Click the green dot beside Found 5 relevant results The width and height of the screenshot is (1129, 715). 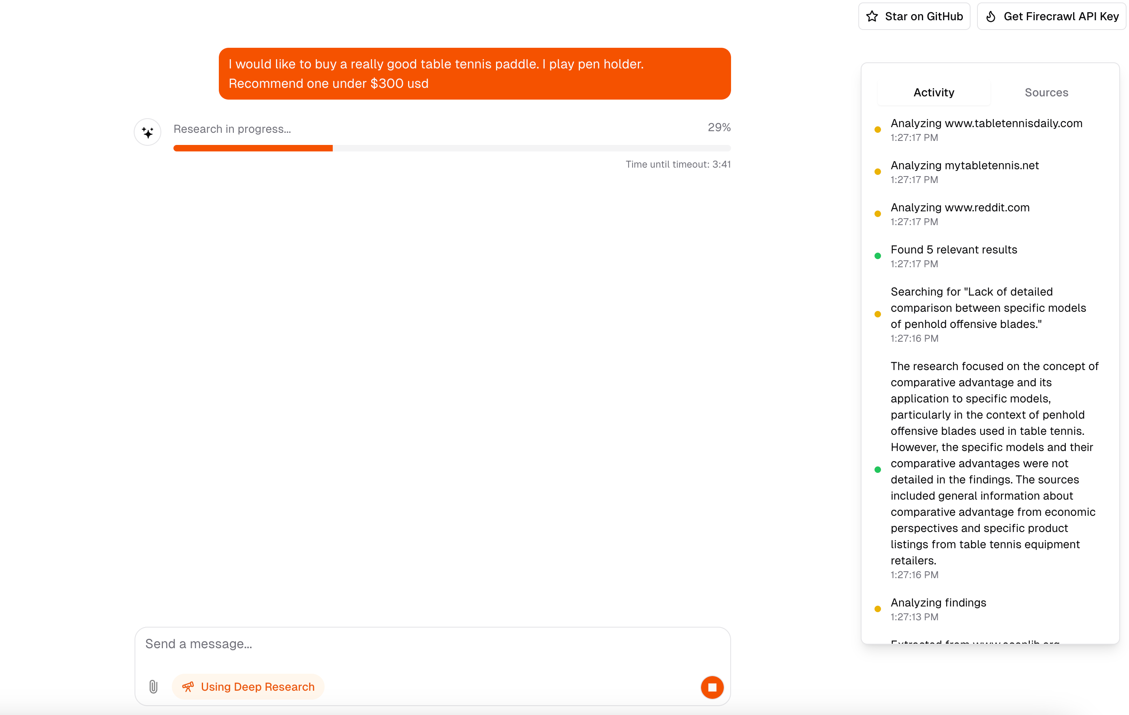[x=878, y=256]
